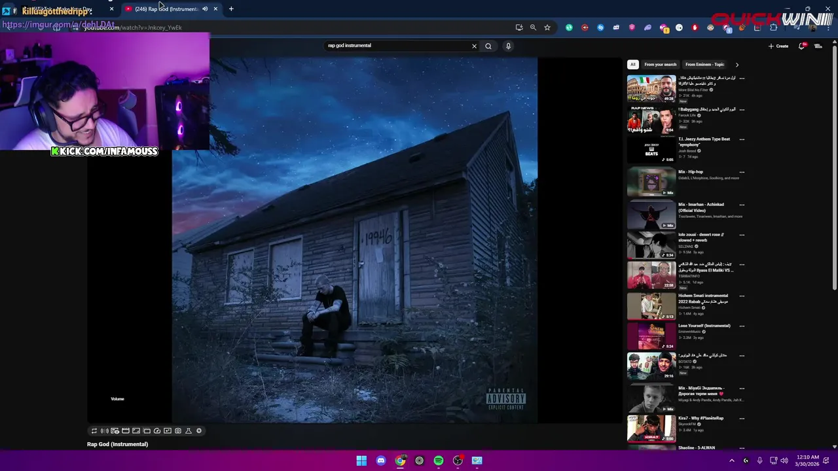Switch to the first browser tab
The image size is (838, 471).
pos(58,9)
